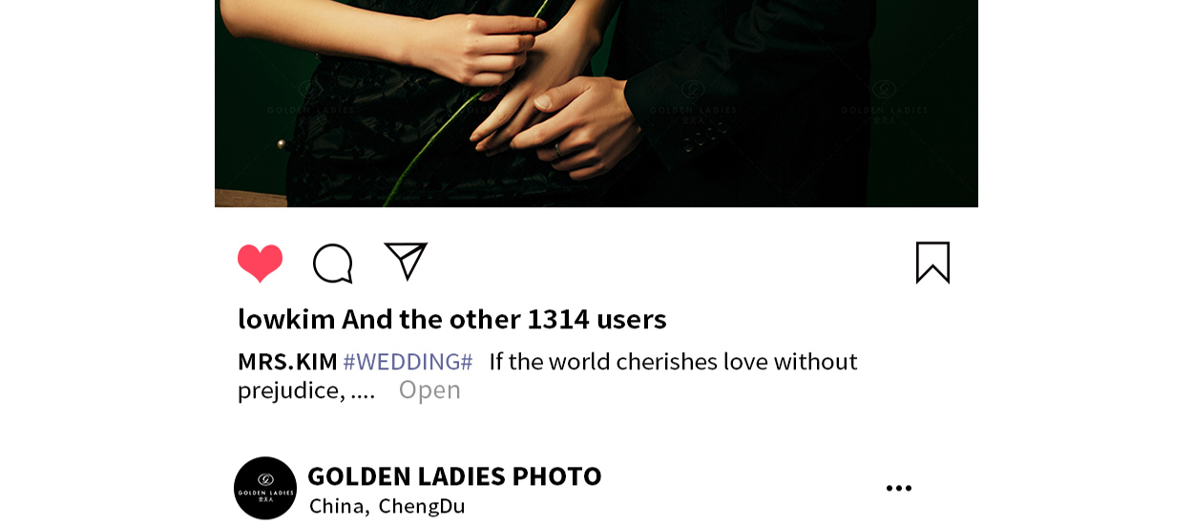Open GOLDEN LADIES PHOTO account name
Image resolution: width=1193 pixels, height=526 pixels.
(x=454, y=475)
